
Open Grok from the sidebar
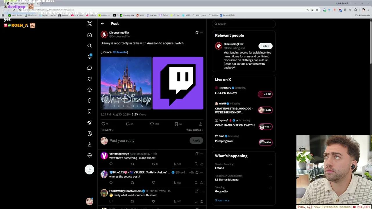(90, 79)
